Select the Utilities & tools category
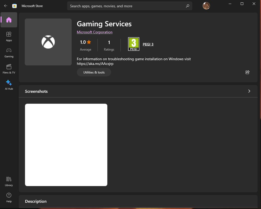 coord(94,72)
